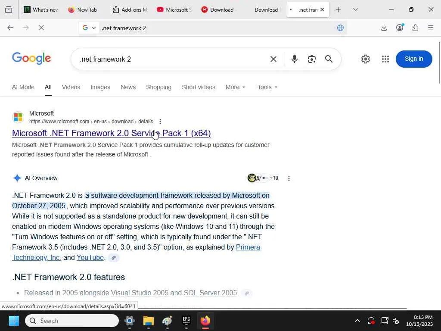Go back to the previous page
Image resolution: width=441 pixels, height=331 pixels.
[x=10, y=28]
